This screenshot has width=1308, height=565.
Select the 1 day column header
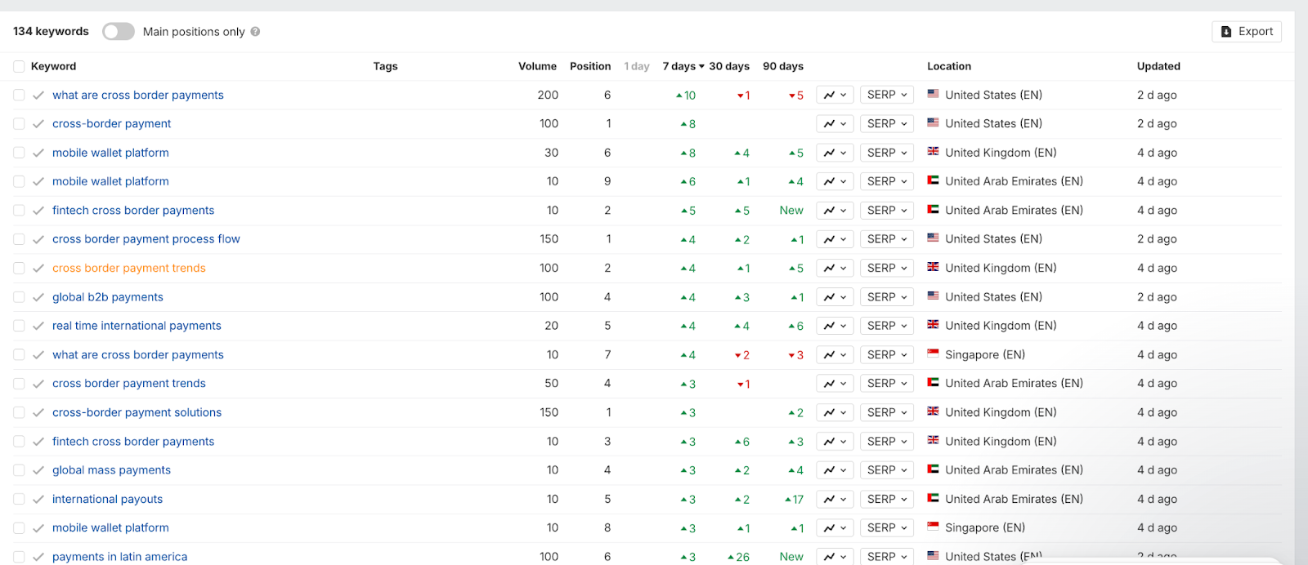tap(637, 66)
